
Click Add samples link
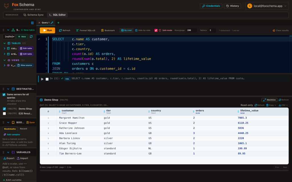tap(12, 135)
